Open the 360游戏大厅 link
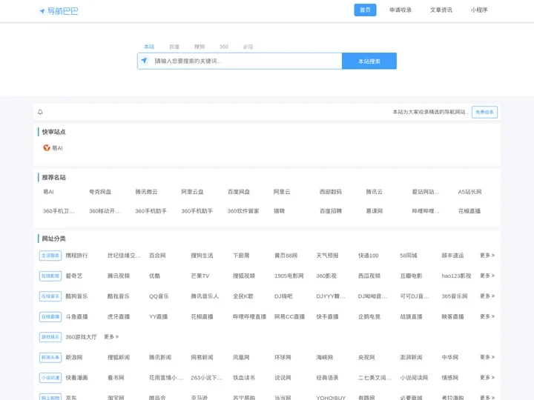The height and width of the screenshot is (400, 534). click(x=82, y=337)
